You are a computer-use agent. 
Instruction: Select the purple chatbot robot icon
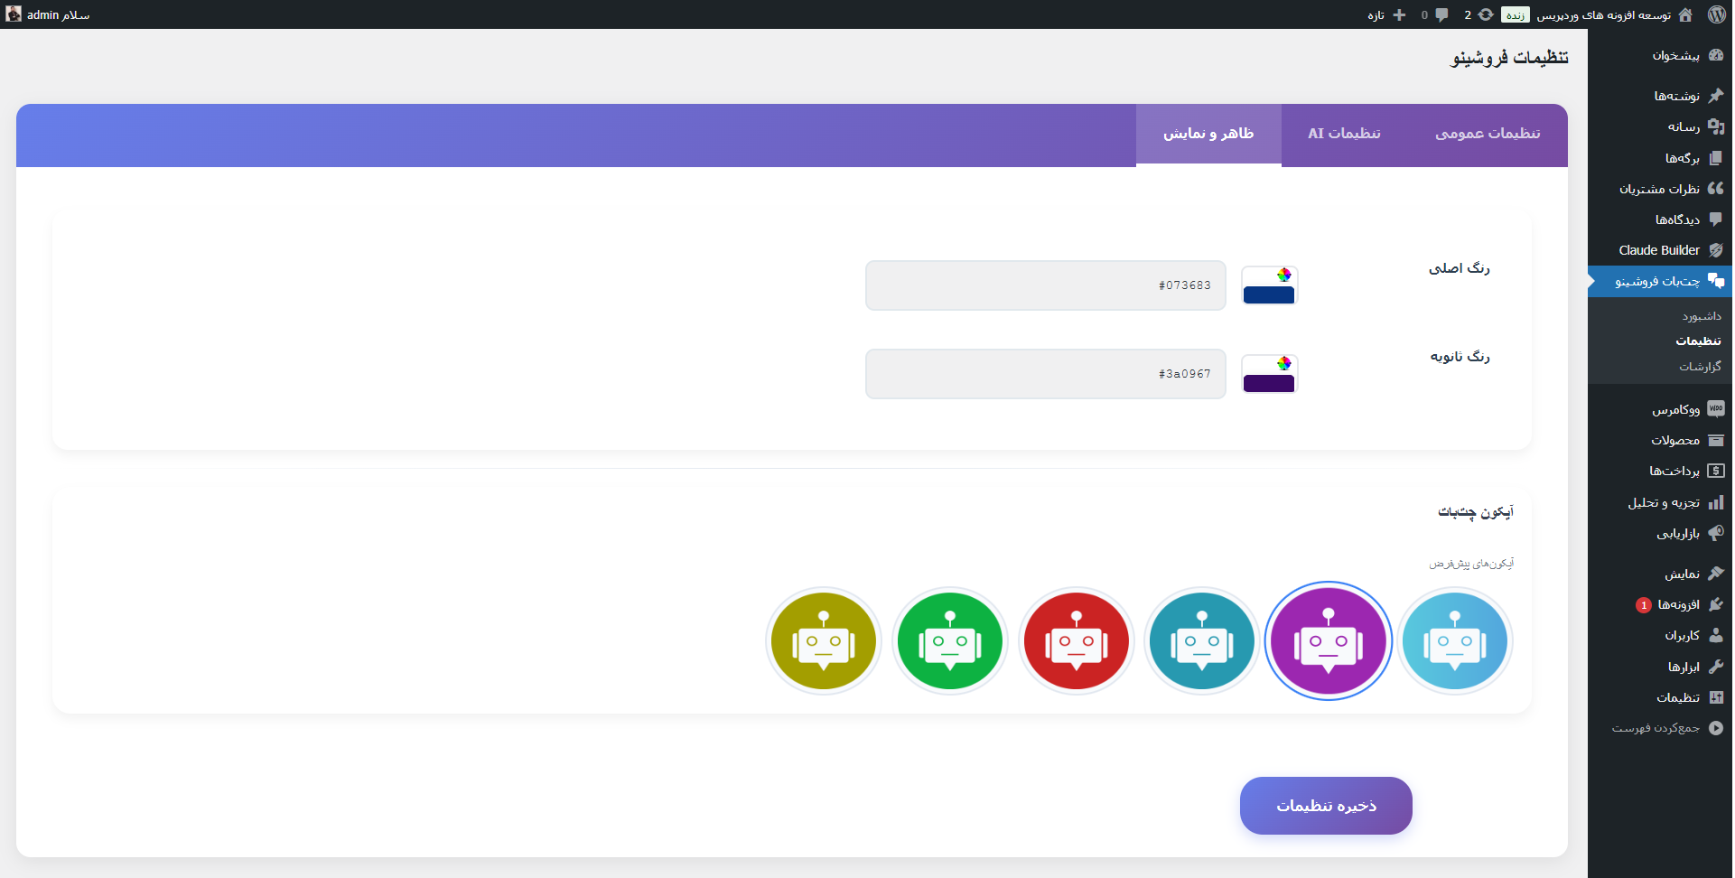(1328, 641)
